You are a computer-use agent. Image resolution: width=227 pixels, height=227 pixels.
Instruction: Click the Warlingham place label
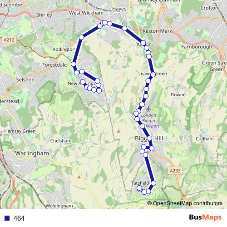pyautogui.click(x=32, y=153)
